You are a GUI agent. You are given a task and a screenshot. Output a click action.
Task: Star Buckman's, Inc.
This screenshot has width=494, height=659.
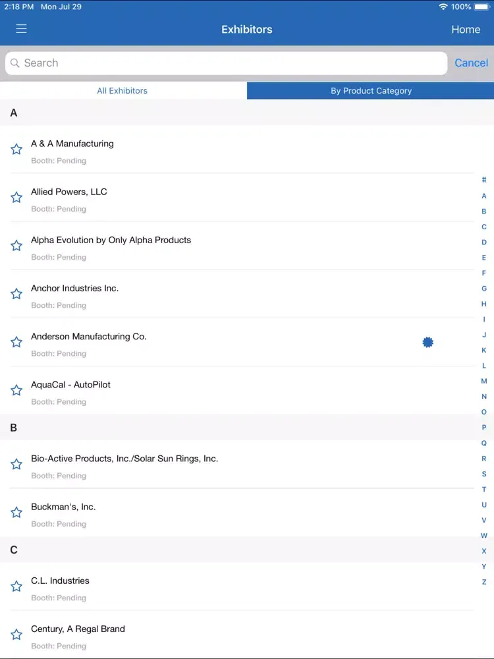[16, 512]
